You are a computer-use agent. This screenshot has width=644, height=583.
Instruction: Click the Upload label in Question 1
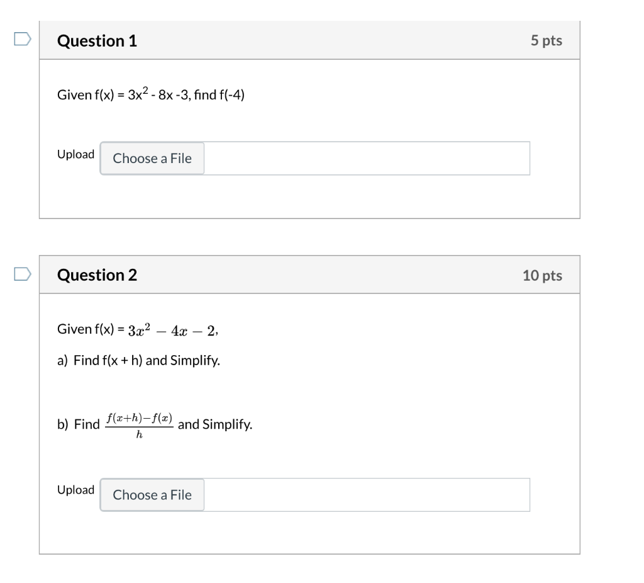[x=75, y=154]
